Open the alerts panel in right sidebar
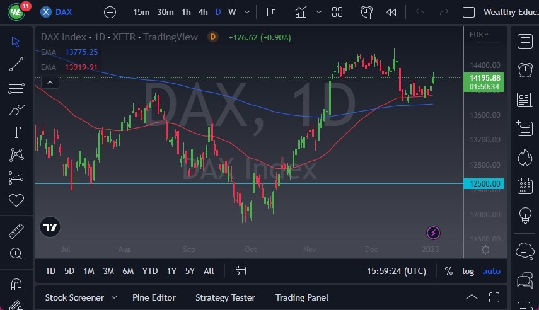Screen dimensions: 539x310 coord(525,70)
